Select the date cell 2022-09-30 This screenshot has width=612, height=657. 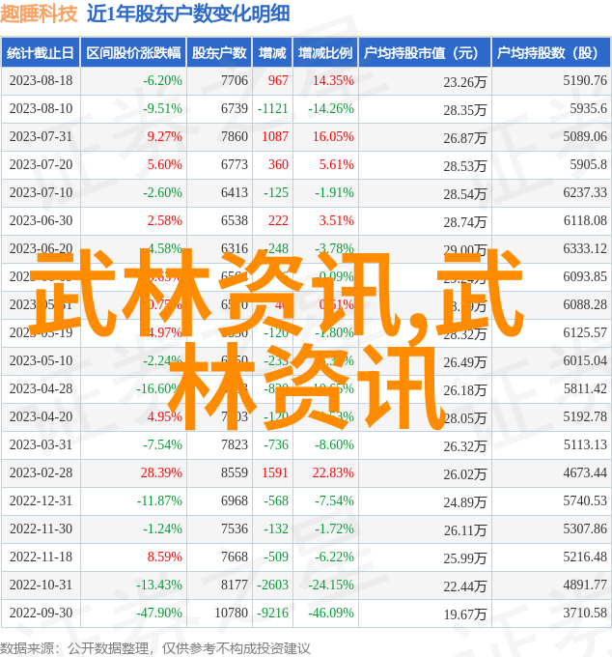click(x=41, y=613)
